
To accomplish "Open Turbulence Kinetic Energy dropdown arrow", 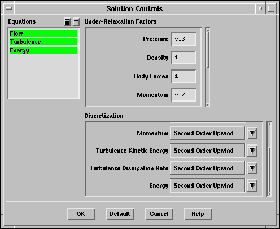I will coord(252,151).
